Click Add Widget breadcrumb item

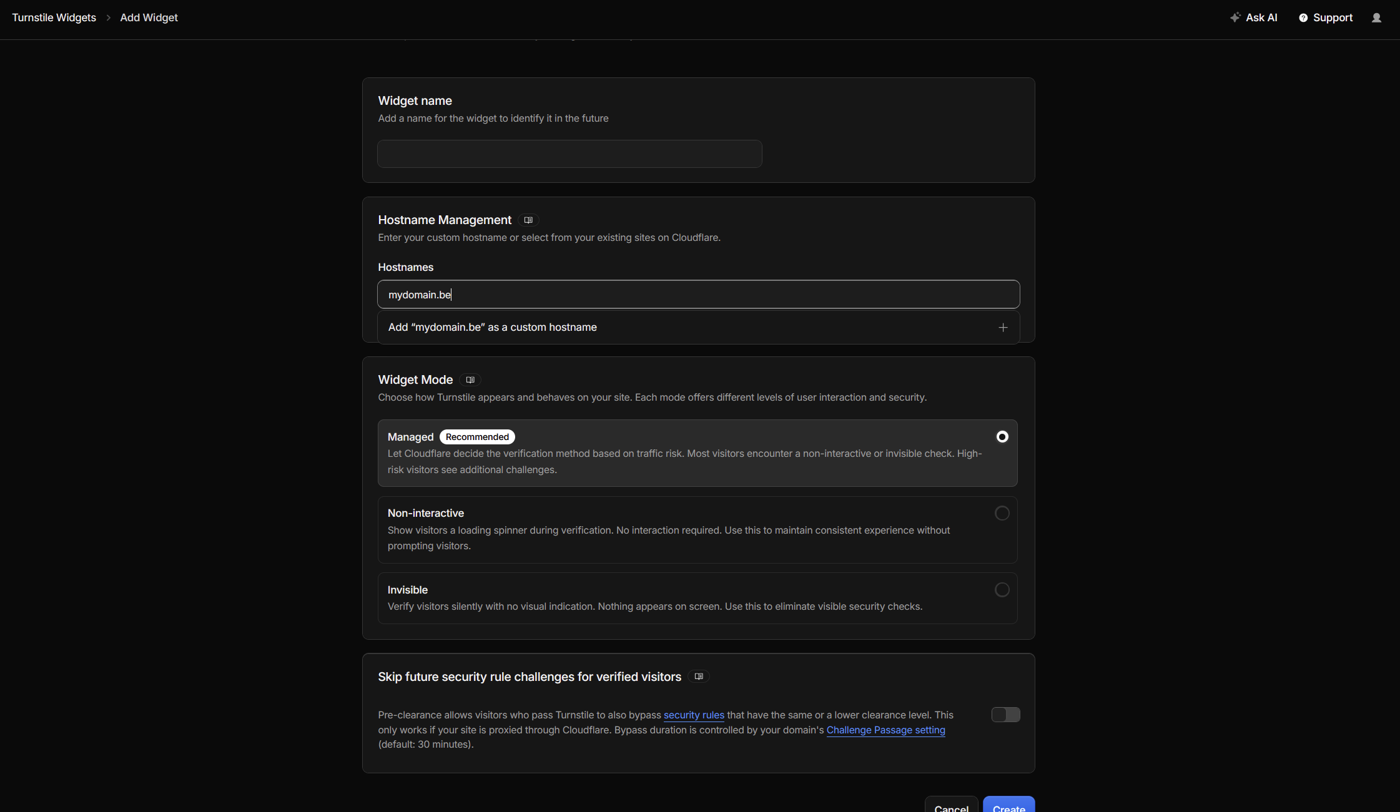tap(149, 17)
